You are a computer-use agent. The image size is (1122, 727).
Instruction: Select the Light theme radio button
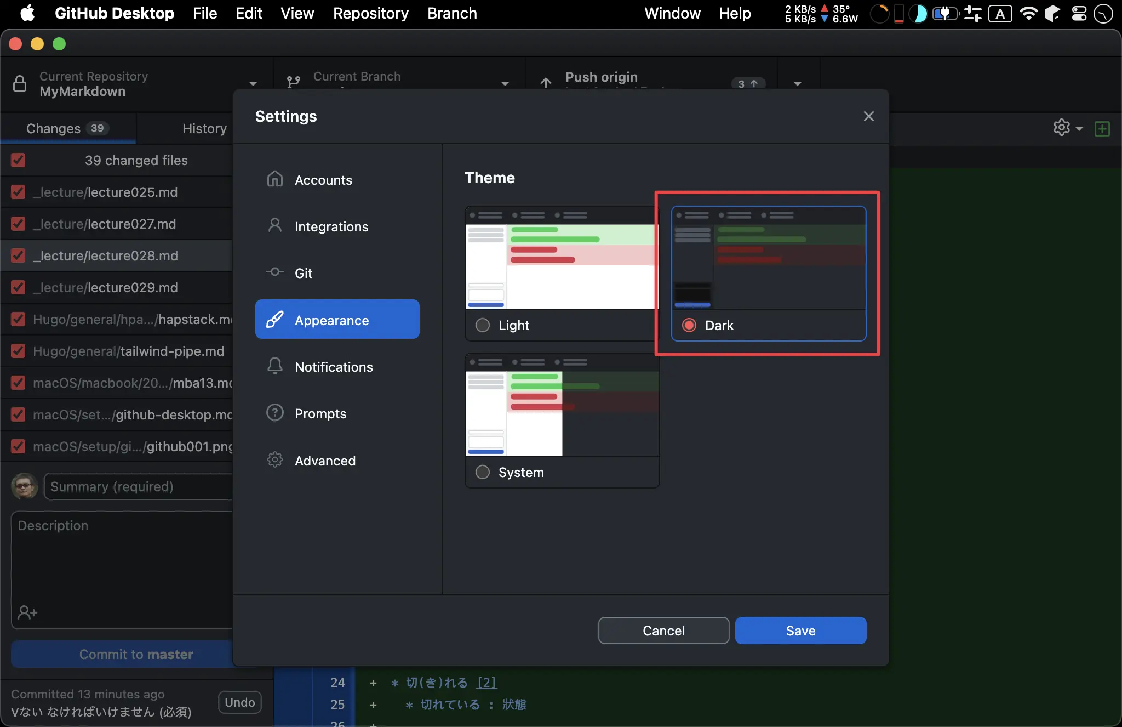tap(483, 325)
